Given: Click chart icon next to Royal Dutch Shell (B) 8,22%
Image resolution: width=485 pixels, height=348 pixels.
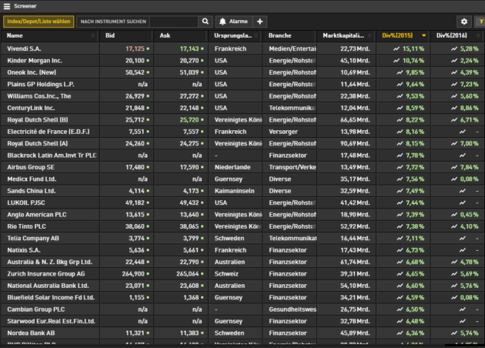Looking at the screenshot, I should point(400,119).
